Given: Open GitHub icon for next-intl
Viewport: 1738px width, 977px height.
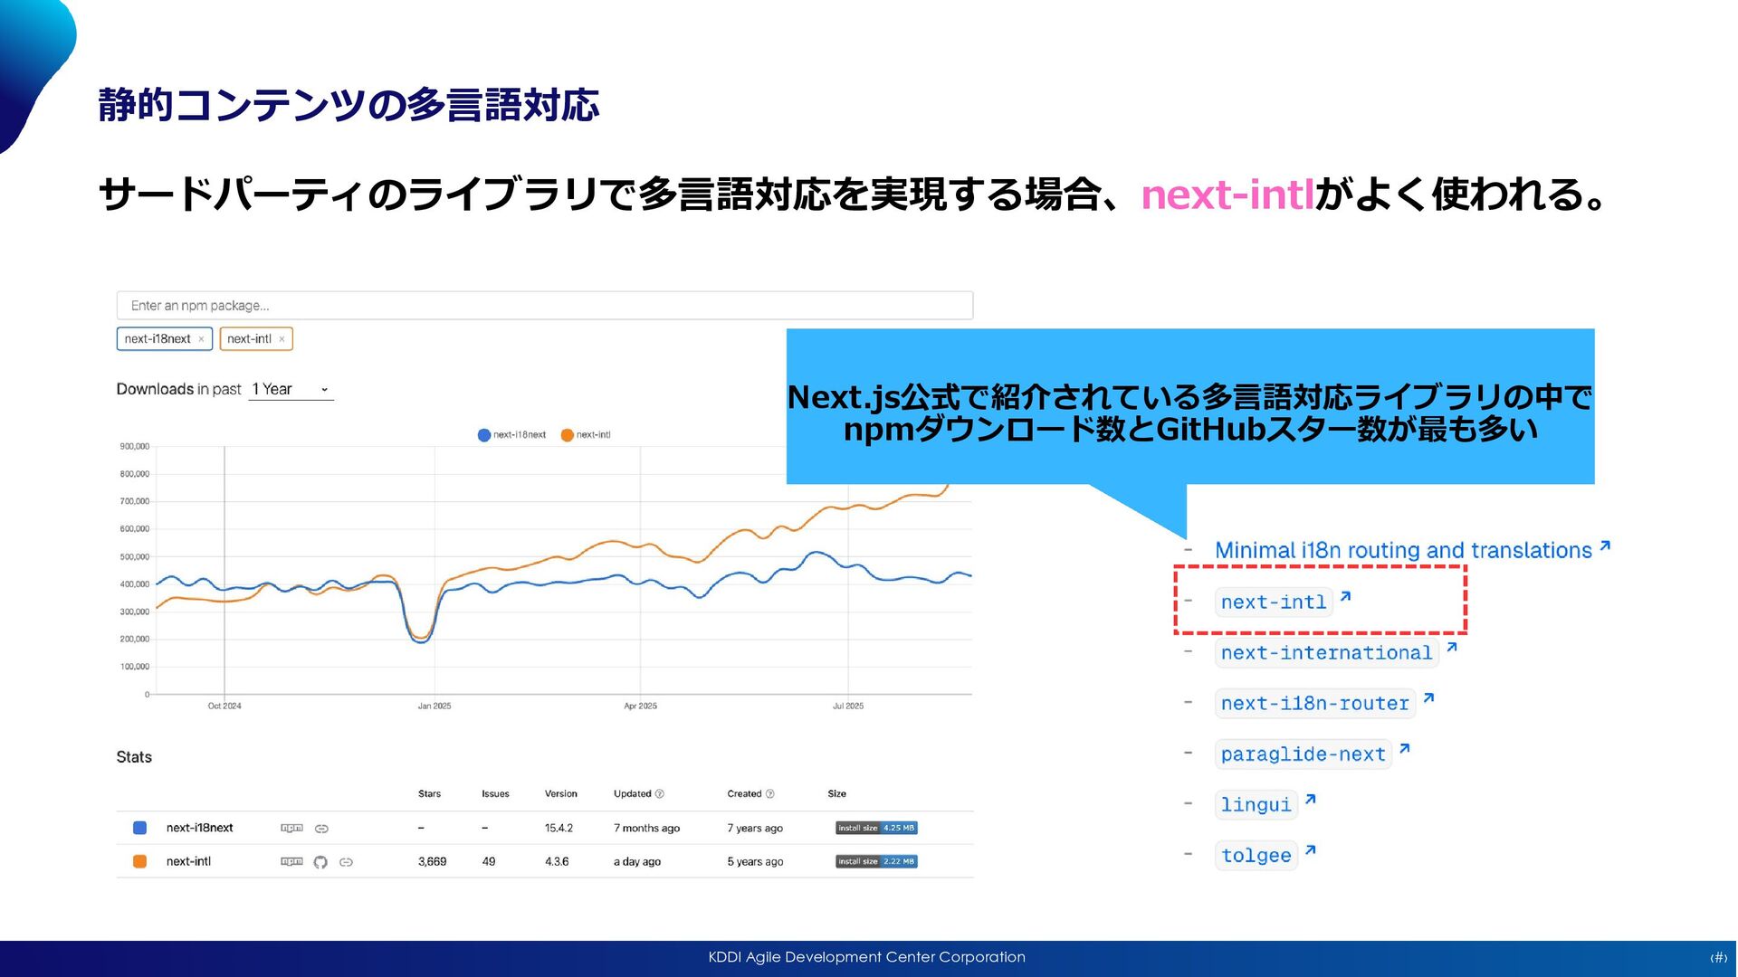Looking at the screenshot, I should tap(320, 862).
